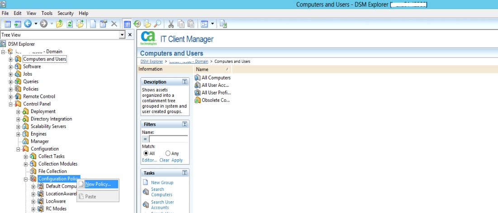Open the Back history dropdown arrow

point(36,24)
